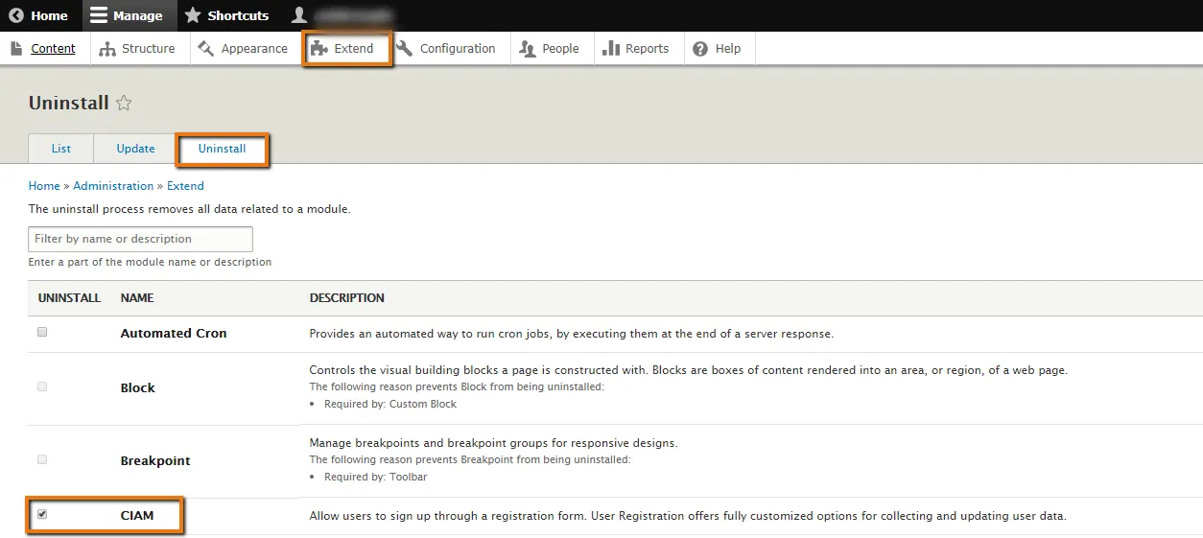
Task: Click the user account icon
Action: coord(299,15)
